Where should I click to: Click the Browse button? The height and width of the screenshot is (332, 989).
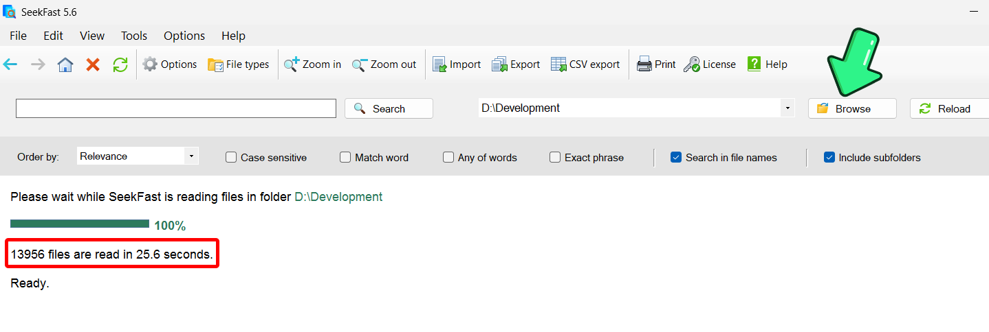point(852,108)
